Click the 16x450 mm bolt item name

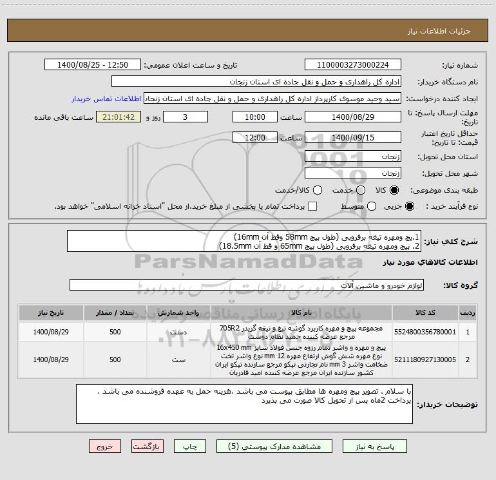coord(301,360)
